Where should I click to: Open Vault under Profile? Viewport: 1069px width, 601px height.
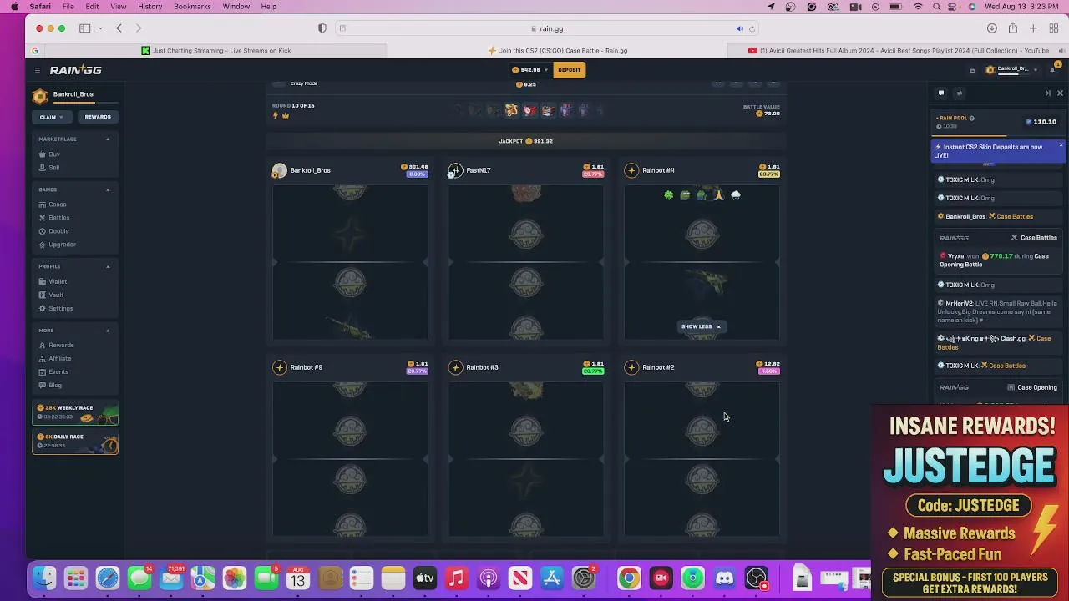[x=55, y=295]
